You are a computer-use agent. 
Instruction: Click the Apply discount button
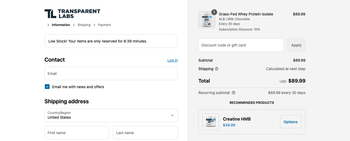(296, 45)
